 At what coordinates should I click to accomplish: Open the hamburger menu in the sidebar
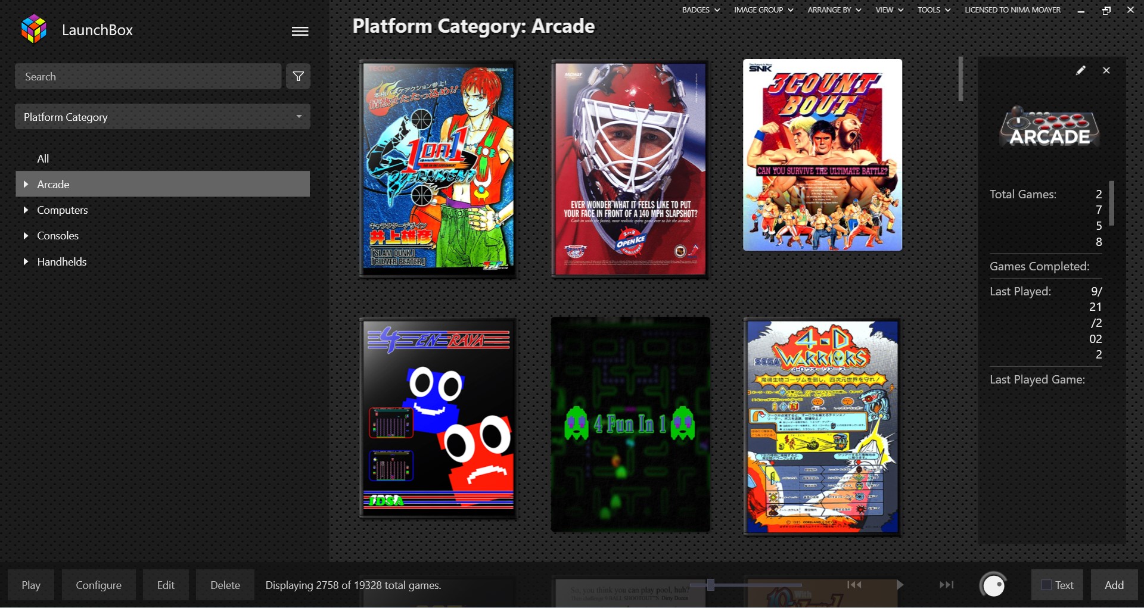pos(300,31)
